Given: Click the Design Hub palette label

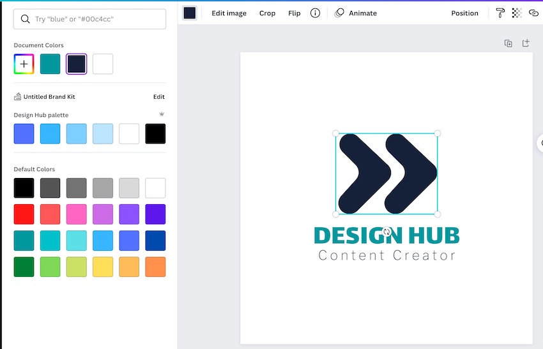Looking at the screenshot, I should point(42,115).
